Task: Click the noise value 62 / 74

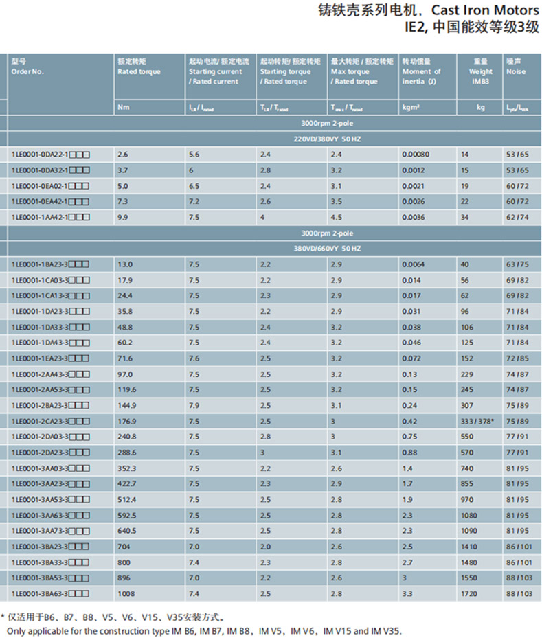Action: [517, 217]
